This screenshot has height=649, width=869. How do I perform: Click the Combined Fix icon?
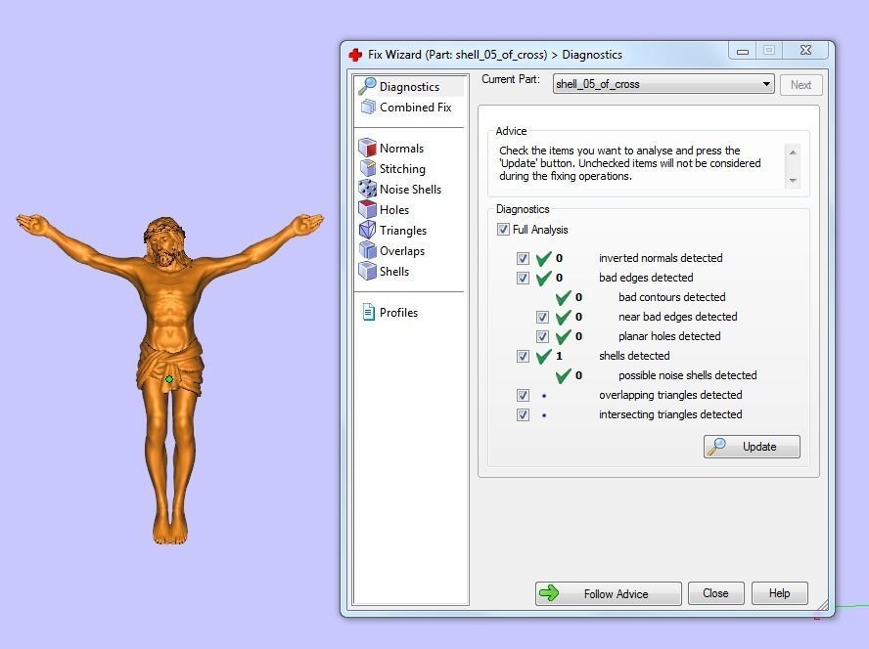[367, 107]
